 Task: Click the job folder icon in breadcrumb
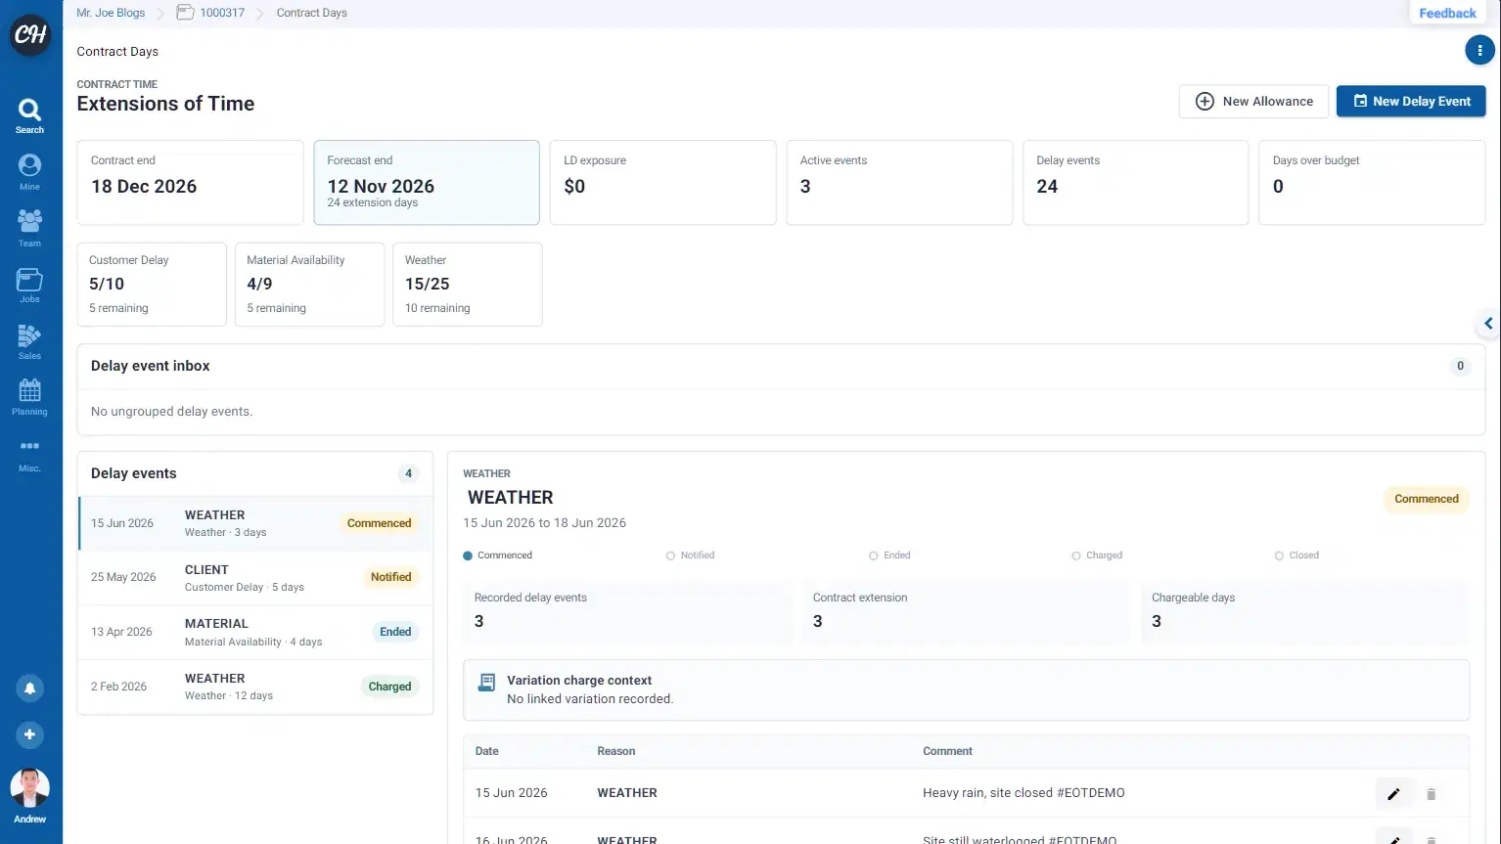coord(185,13)
